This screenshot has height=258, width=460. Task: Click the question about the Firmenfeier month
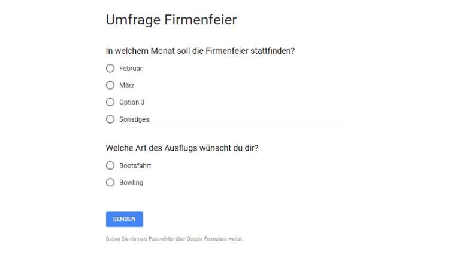pyautogui.click(x=200, y=51)
